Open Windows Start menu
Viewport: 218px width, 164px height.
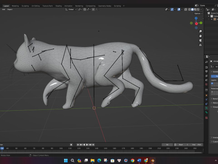pyautogui.click(x=66, y=160)
